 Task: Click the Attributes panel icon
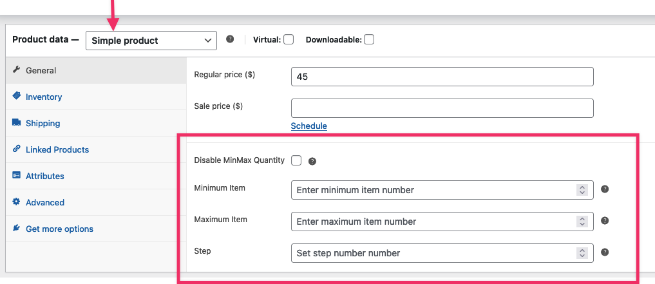(x=16, y=175)
